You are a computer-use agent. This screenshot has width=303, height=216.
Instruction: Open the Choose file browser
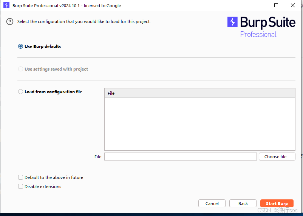click(x=277, y=156)
